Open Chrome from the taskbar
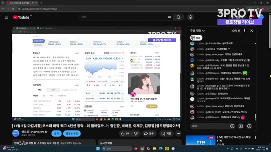Screen dimensions: 271x152 tap(142, 149)
